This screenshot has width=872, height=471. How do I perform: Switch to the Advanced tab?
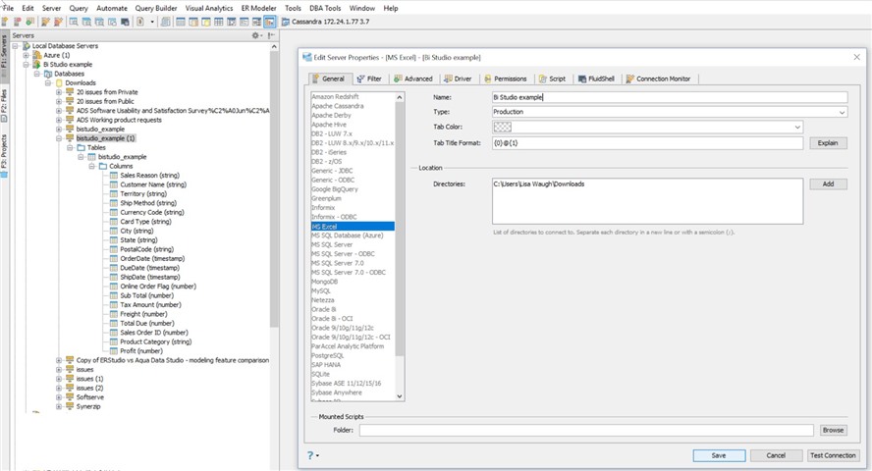coord(413,78)
